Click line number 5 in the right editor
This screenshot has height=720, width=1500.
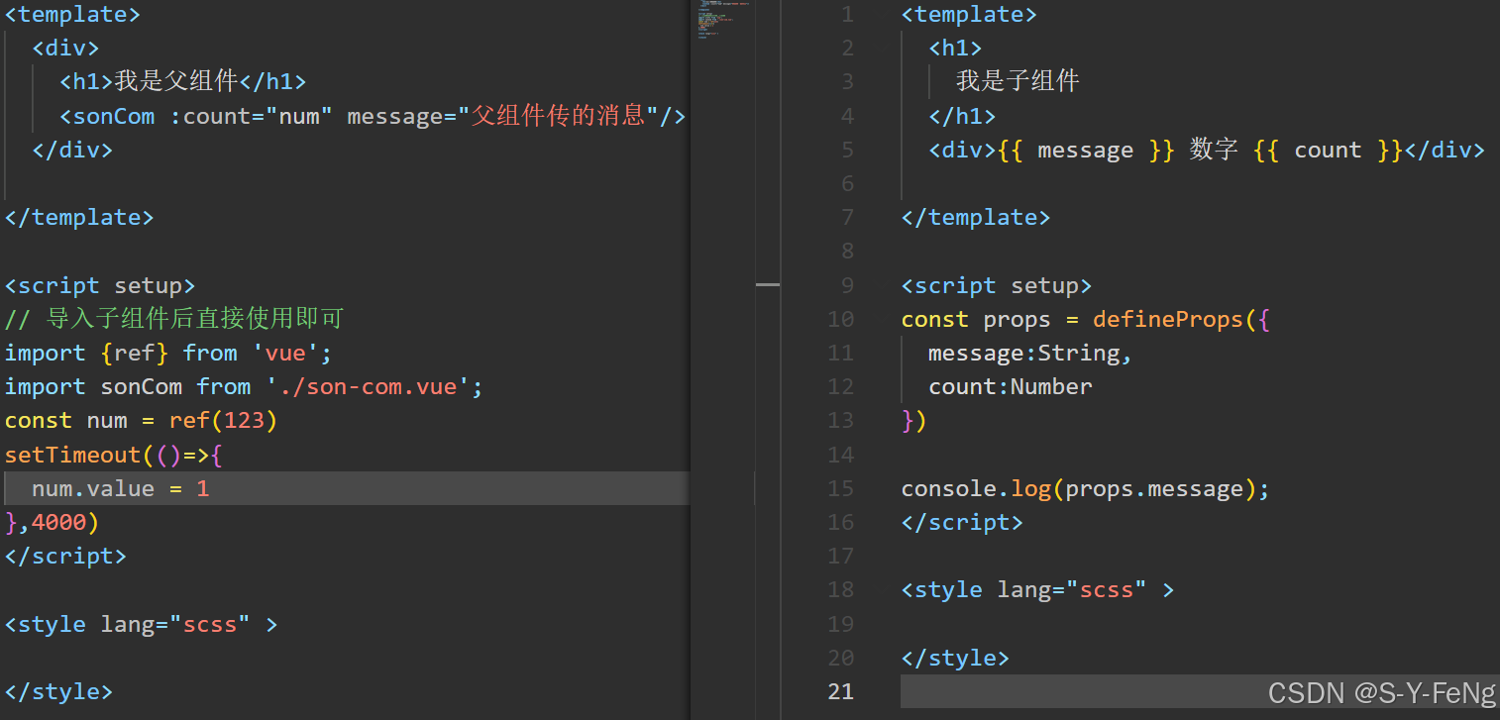[846, 151]
